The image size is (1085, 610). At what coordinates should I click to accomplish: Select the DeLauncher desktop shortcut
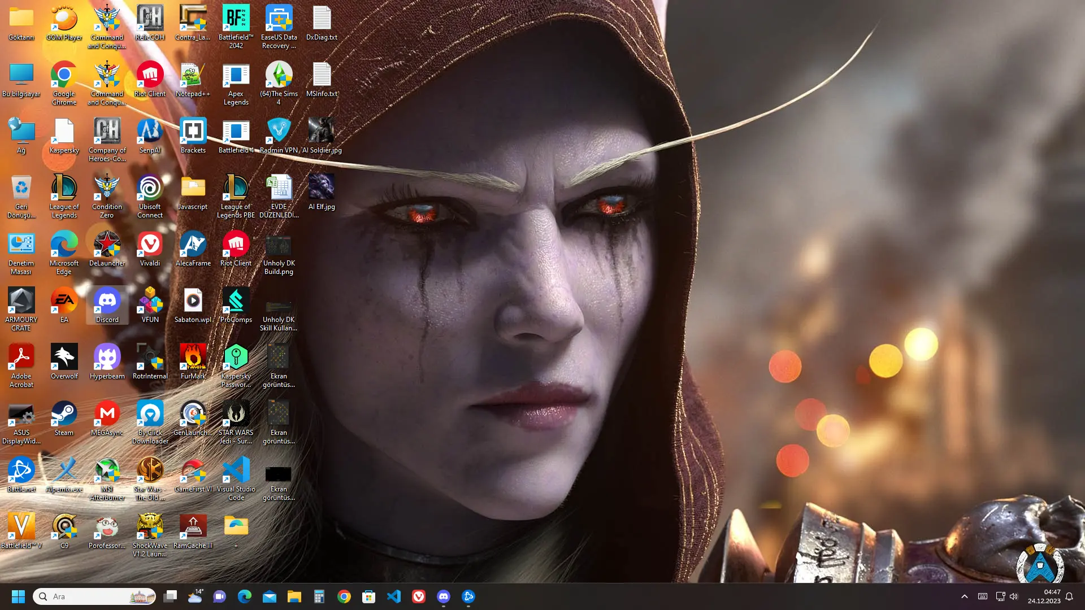(x=107, y=249)
